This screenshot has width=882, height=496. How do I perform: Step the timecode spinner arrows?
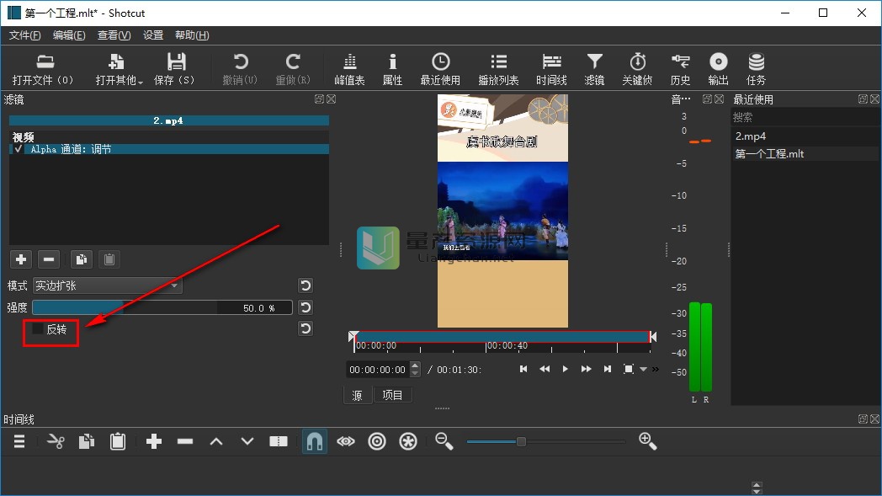coord(416,370)
